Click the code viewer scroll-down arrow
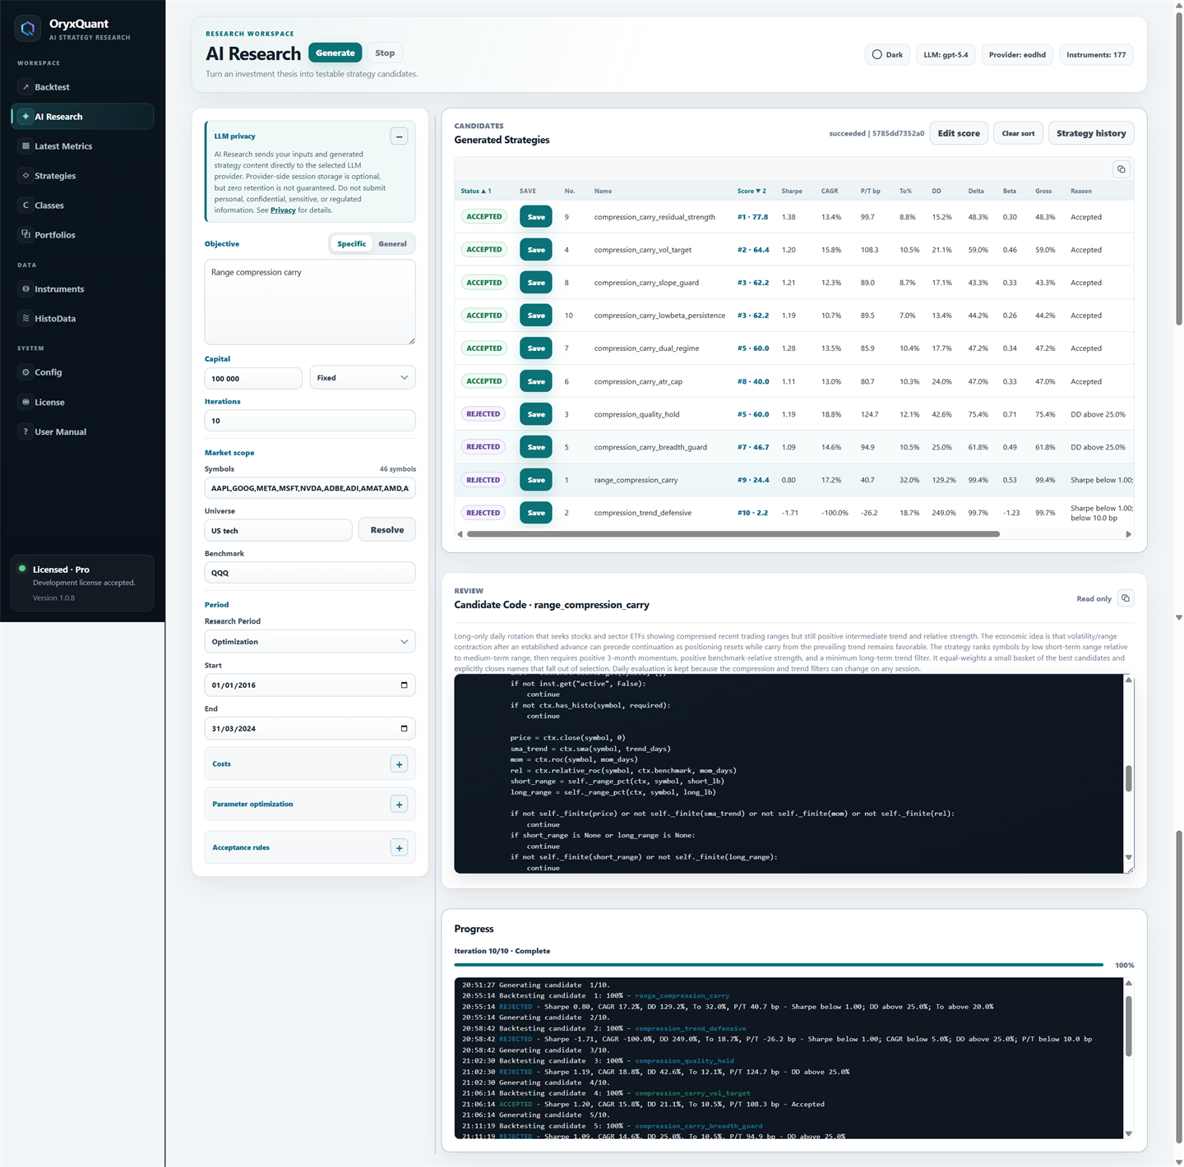The image size is (1184, 1167). click(1128, 857)
